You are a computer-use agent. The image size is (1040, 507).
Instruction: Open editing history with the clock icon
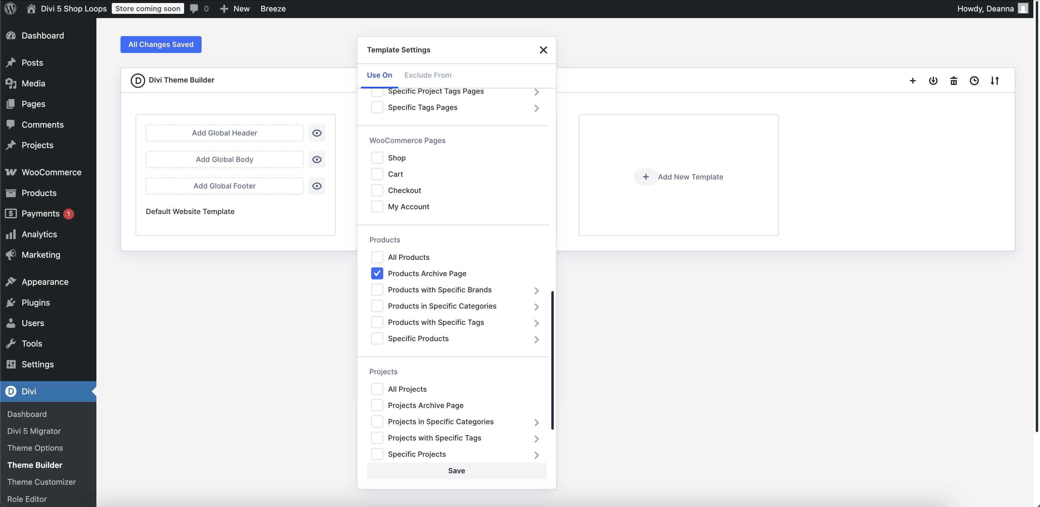coord(974,80)
